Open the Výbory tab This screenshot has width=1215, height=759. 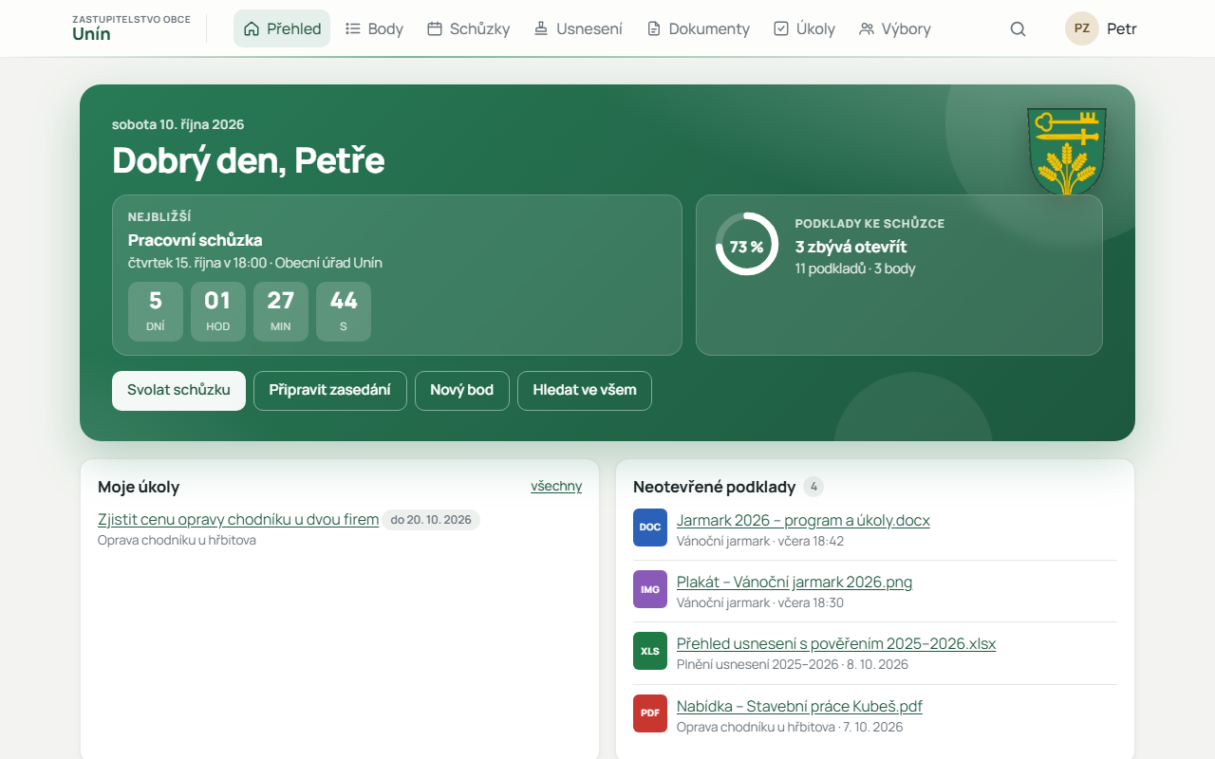pyautogui.click(x=894, y=28)
